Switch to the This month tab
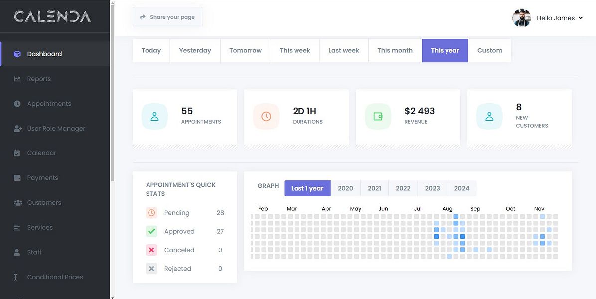The height and width of the screenshot is (299, 596). tap(395, 51)
